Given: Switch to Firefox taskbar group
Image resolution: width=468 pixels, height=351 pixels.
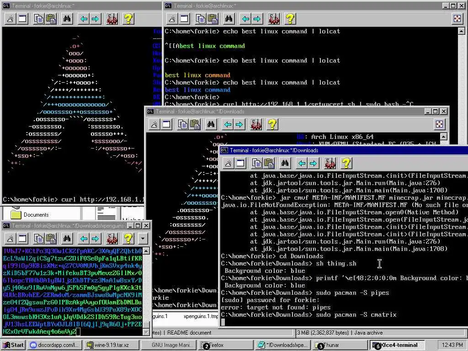Looking at the screenshot, I should pos(226,345).
